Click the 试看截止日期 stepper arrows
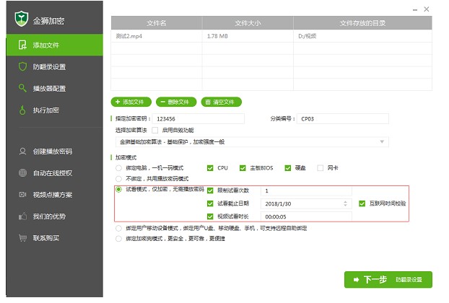 point(345,203)
